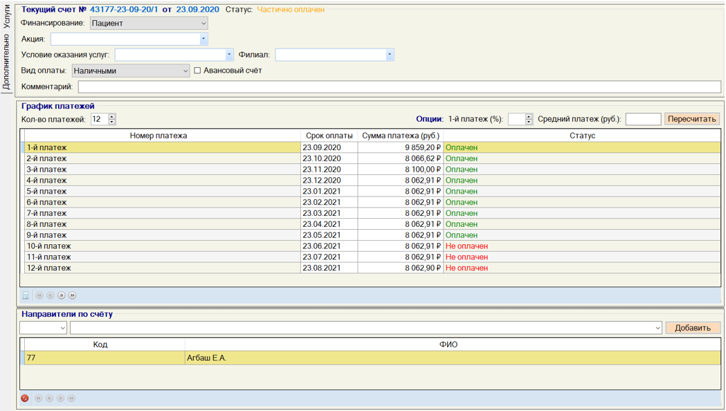The width and height of the screenshot is (726, 411).
Task: Open the Дополнительно vertical tab
Action: tap(7, 62)
